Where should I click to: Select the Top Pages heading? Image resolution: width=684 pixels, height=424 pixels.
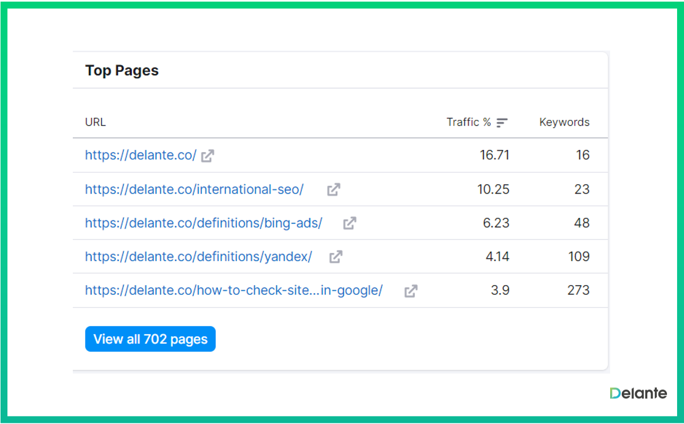(x=122, y=71)
